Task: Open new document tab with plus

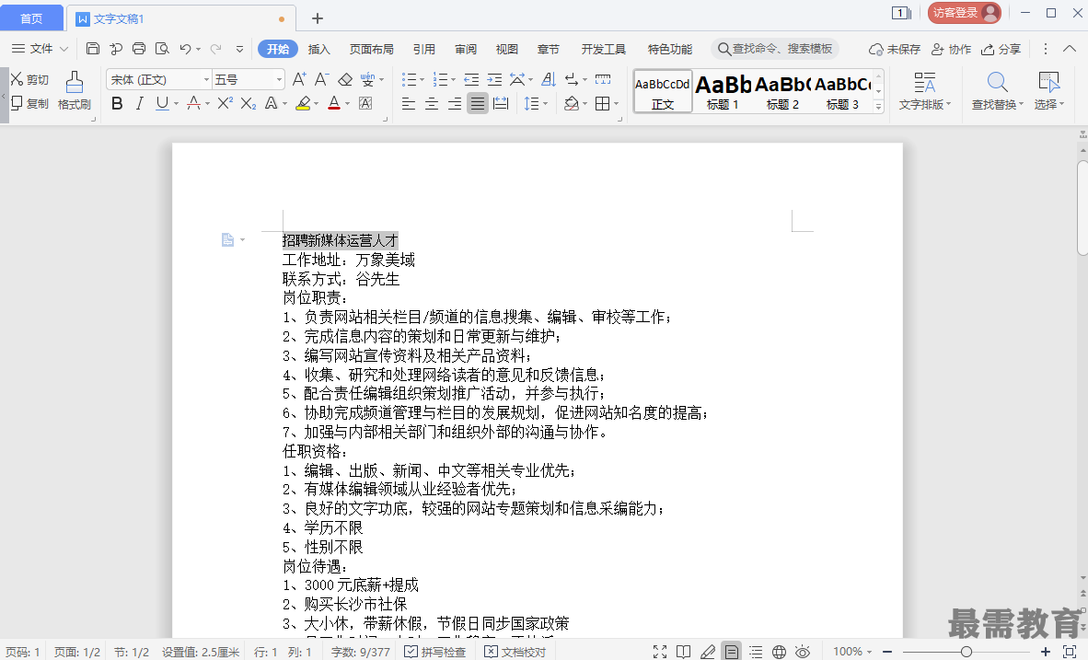Action: (x=317, y=18)
